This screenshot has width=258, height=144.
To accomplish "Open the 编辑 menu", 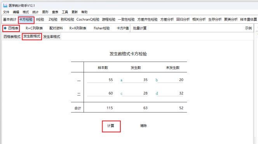I will coord(16,12).
